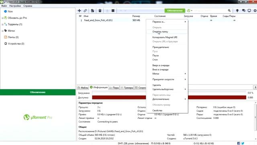This screenshot has width=257, height=145.
Task: Choose Копировать Magnet URI
Action: [x=167, y=37]
